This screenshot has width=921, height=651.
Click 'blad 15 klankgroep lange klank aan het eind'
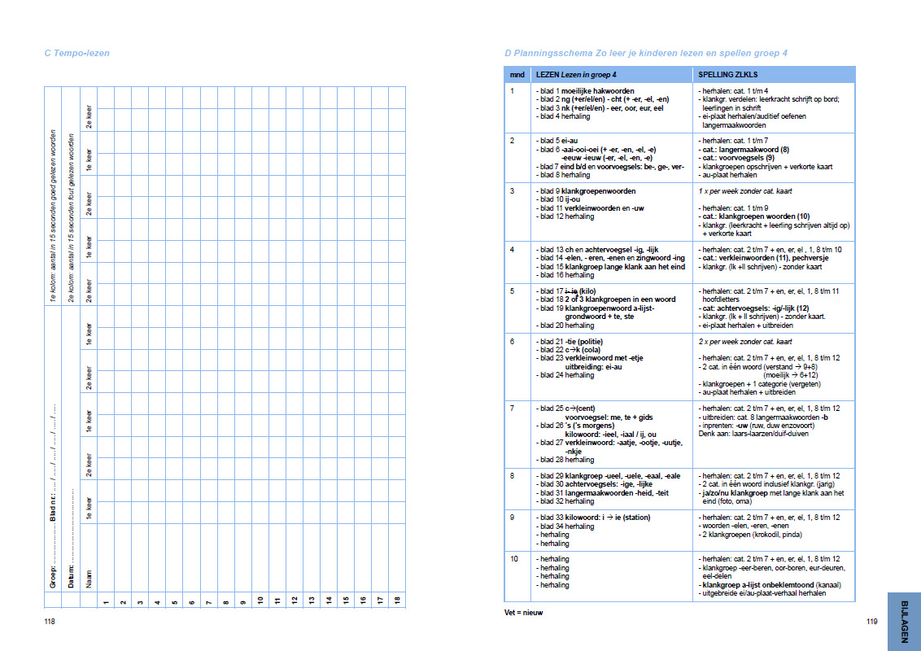613,267
